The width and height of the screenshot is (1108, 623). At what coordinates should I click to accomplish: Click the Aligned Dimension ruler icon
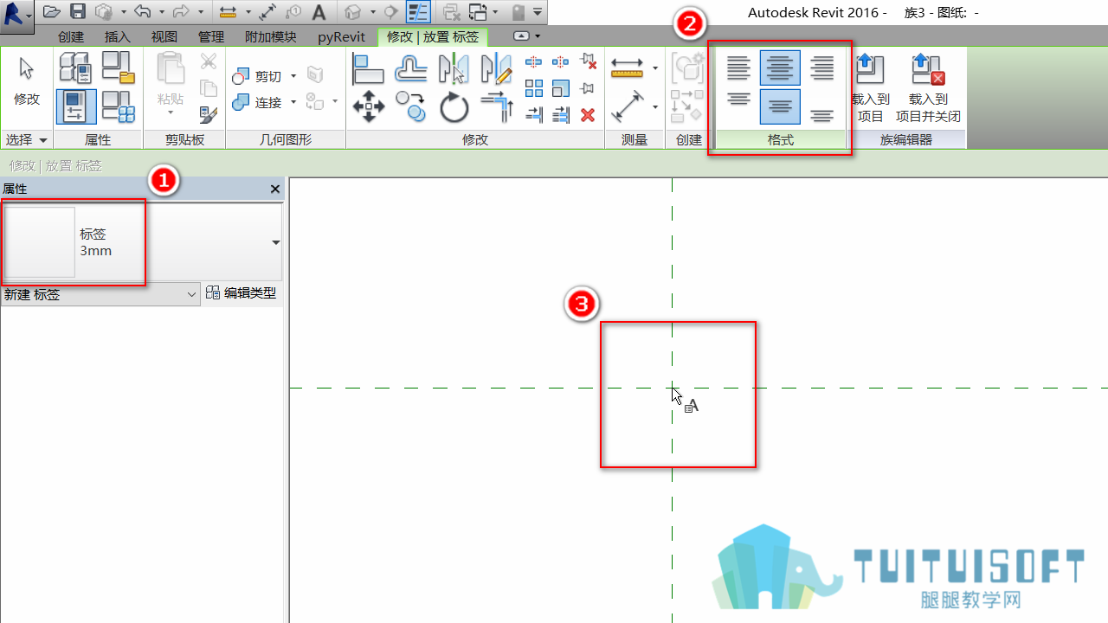click(628, 68)
